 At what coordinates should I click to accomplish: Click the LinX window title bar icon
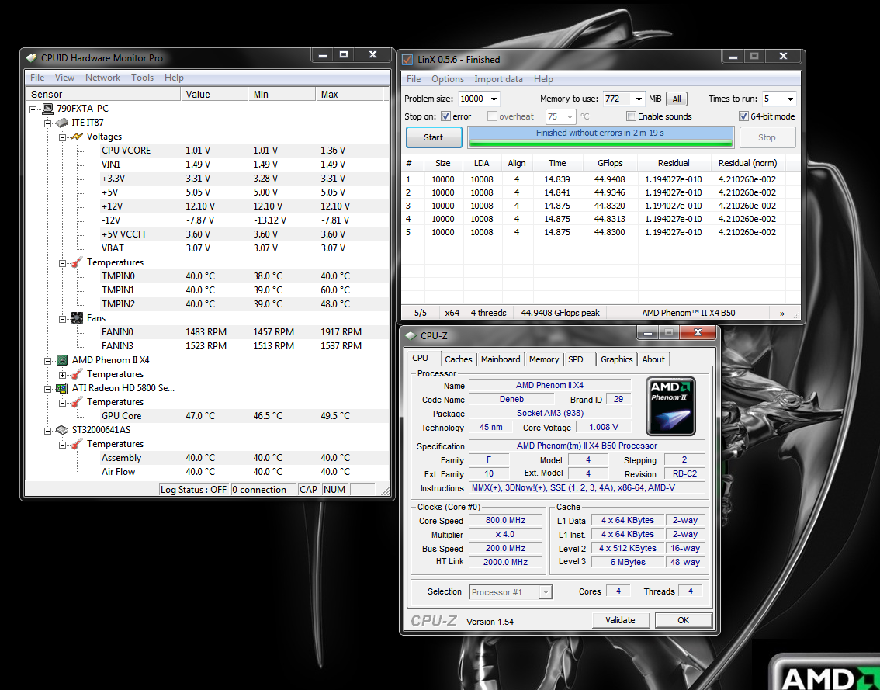408,59
